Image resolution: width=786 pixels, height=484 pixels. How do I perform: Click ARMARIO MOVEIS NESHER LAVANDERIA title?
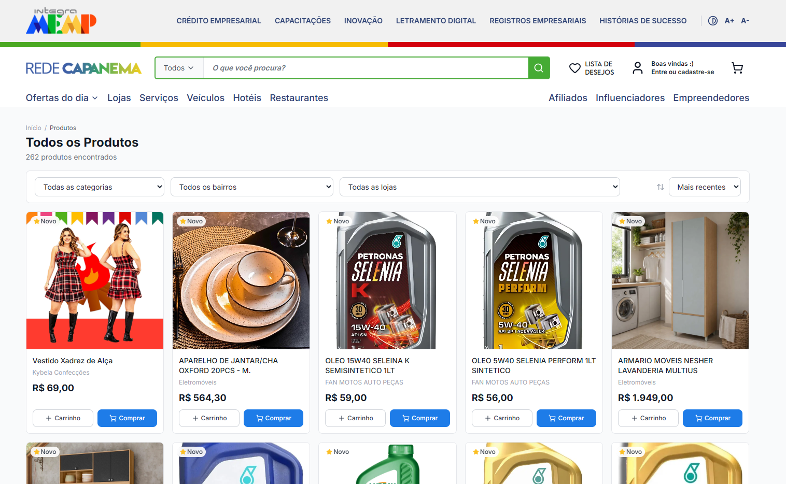pos(665,365)
